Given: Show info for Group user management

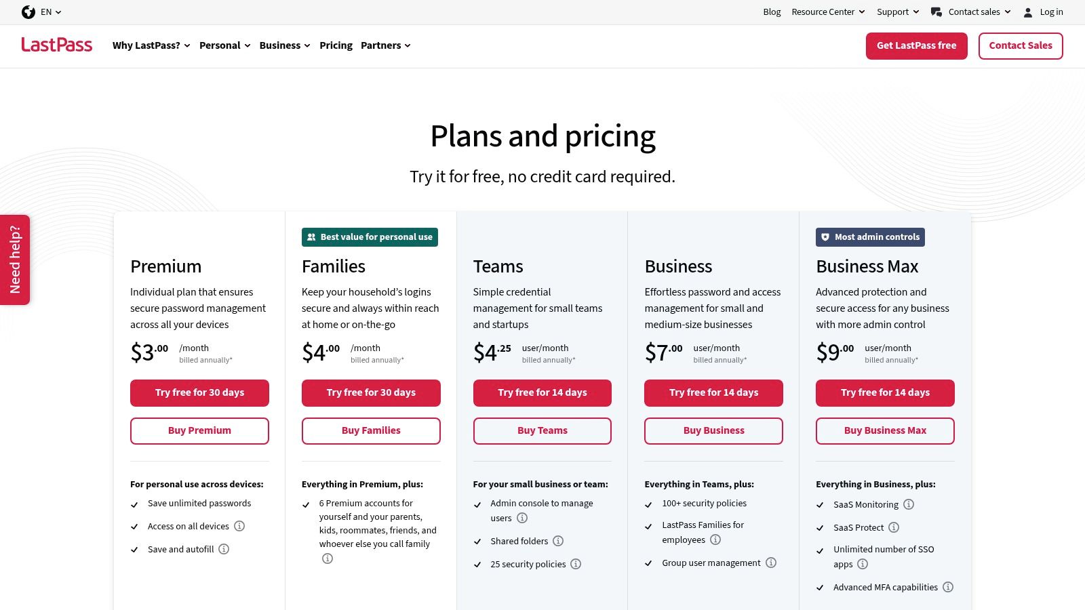Looking at the screenshot, I should click(771, 563).
